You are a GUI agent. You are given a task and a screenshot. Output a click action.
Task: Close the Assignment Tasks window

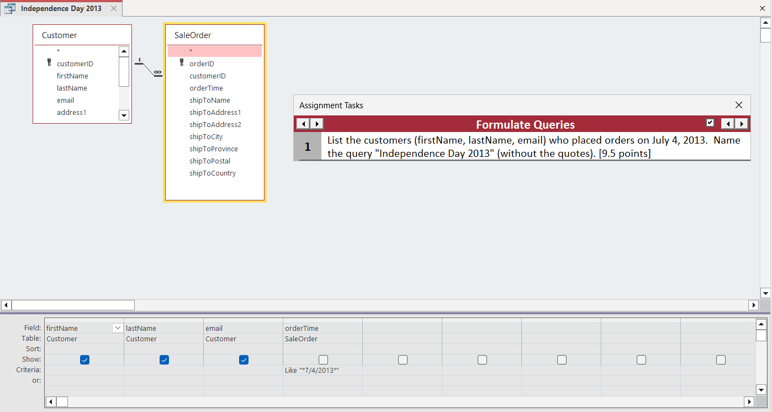[x=739, y=104]
